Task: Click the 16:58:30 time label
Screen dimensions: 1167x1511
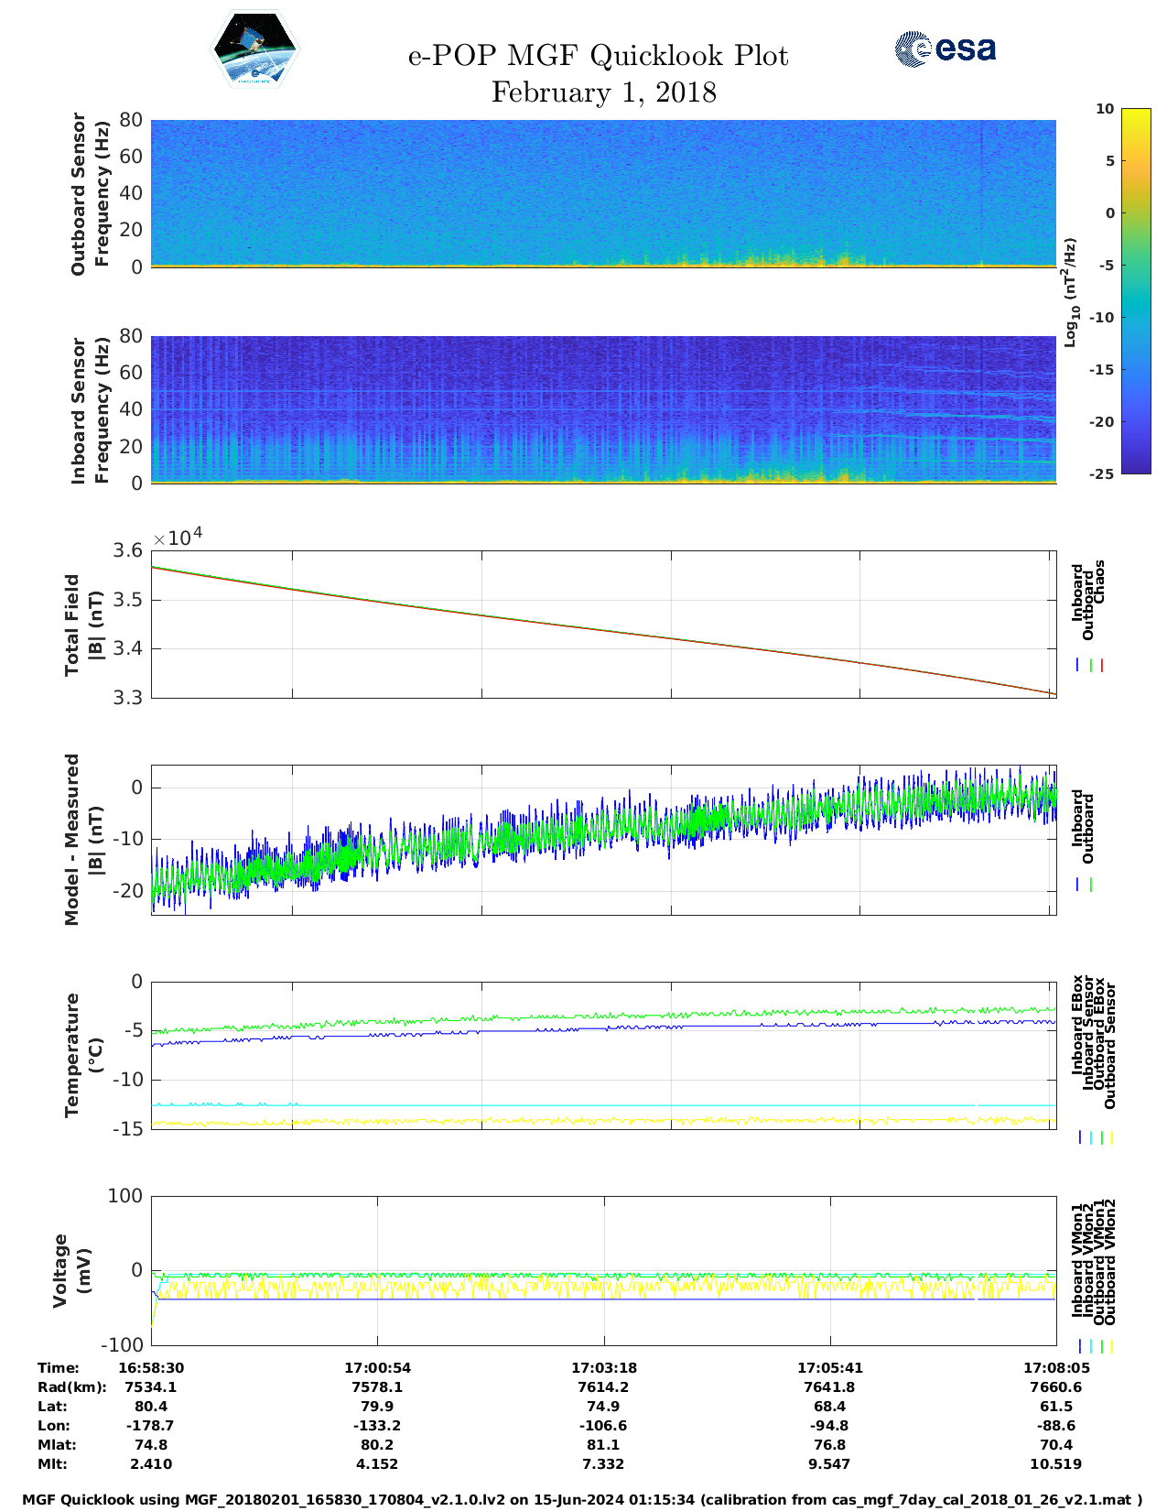Action: [151, 1368]
